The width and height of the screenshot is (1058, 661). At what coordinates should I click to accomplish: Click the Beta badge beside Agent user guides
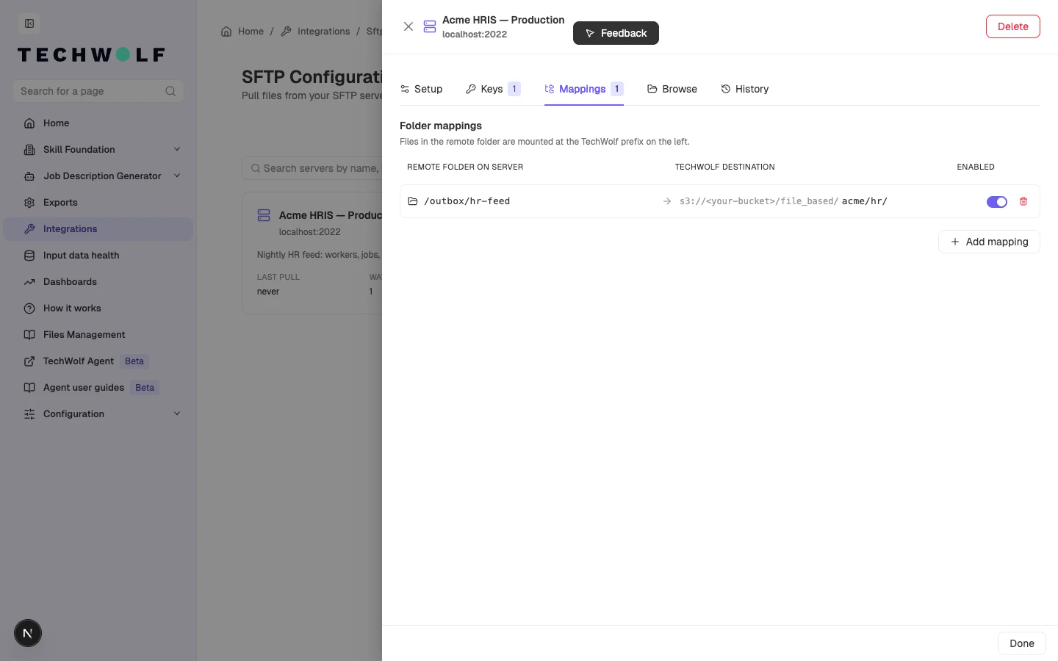coord(145,388)
